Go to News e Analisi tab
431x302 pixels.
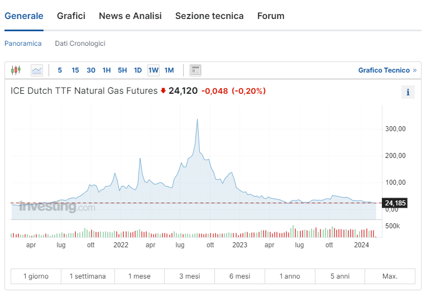point(130,16)
